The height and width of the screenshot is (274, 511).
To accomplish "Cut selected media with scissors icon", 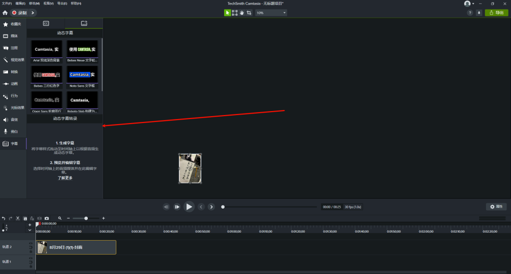I will pos(17,218).
